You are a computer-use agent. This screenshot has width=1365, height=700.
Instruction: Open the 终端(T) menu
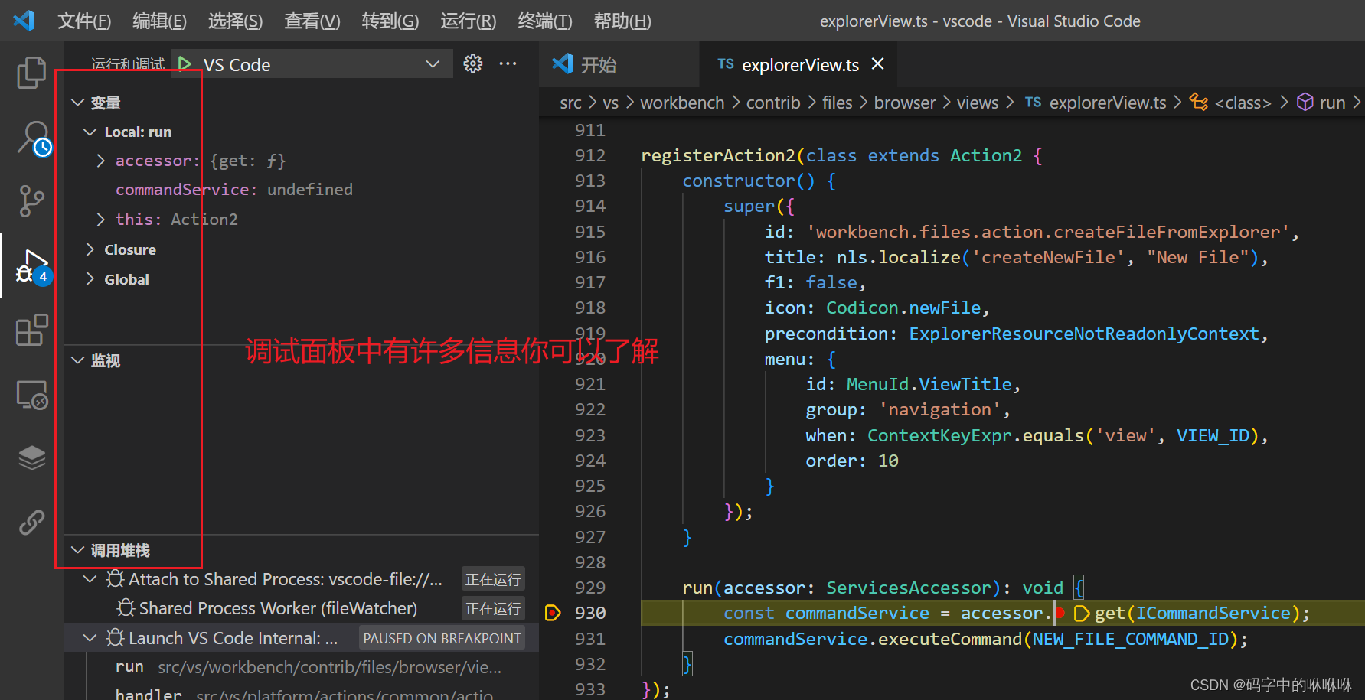(x=545, y=21)
